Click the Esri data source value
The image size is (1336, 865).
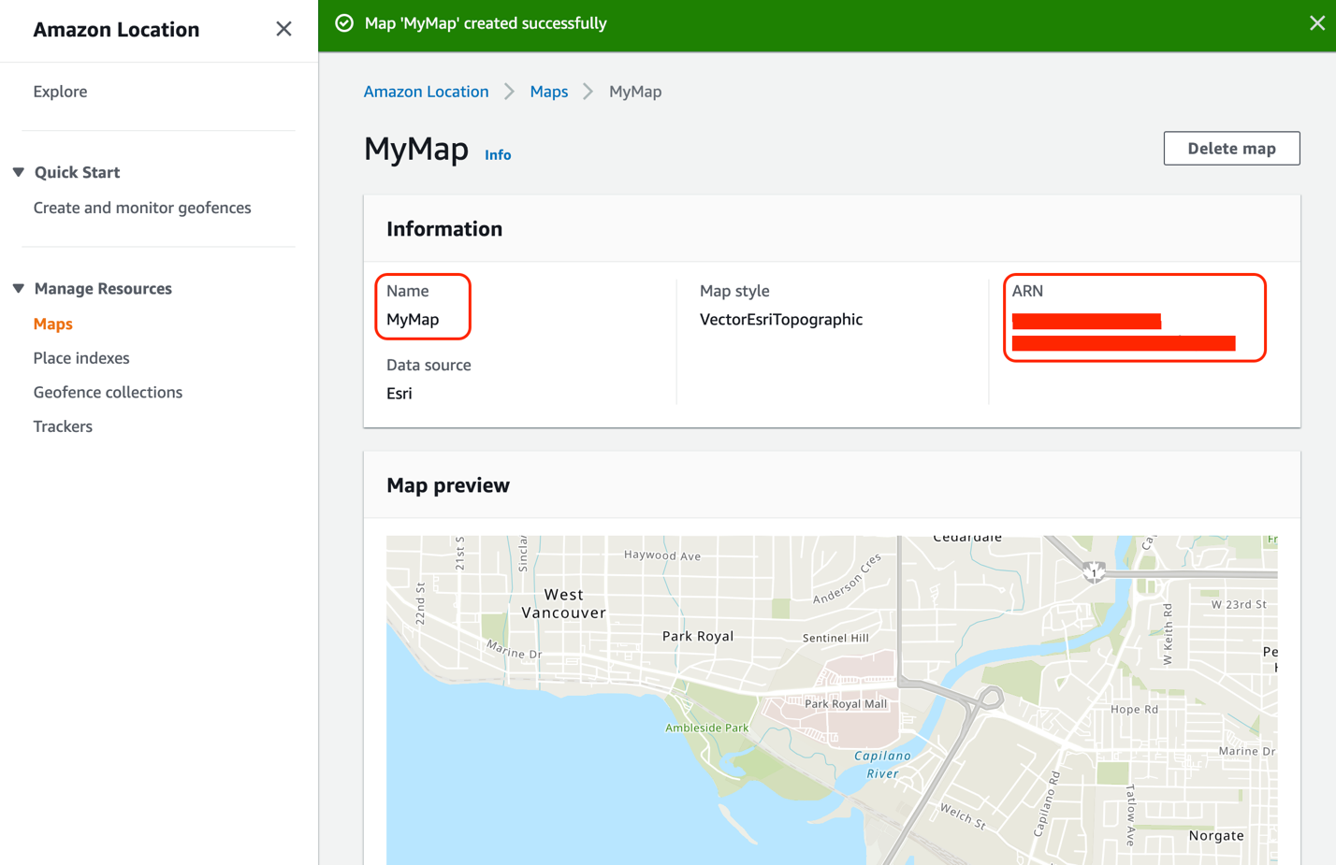click(x=399, y=394)
